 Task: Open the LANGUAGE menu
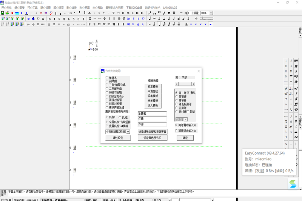coord(170,8)
